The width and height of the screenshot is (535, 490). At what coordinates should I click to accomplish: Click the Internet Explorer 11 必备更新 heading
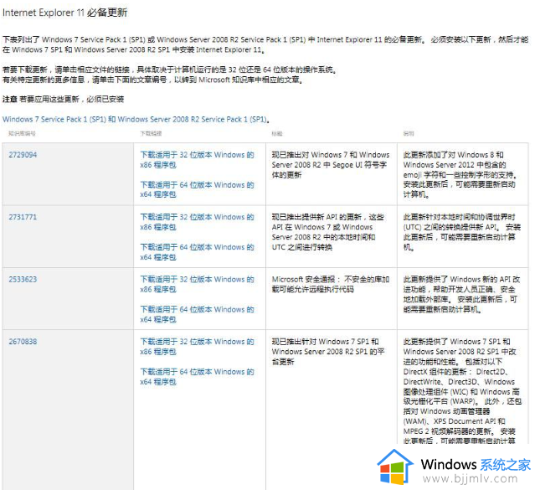[x=64, y=13]
